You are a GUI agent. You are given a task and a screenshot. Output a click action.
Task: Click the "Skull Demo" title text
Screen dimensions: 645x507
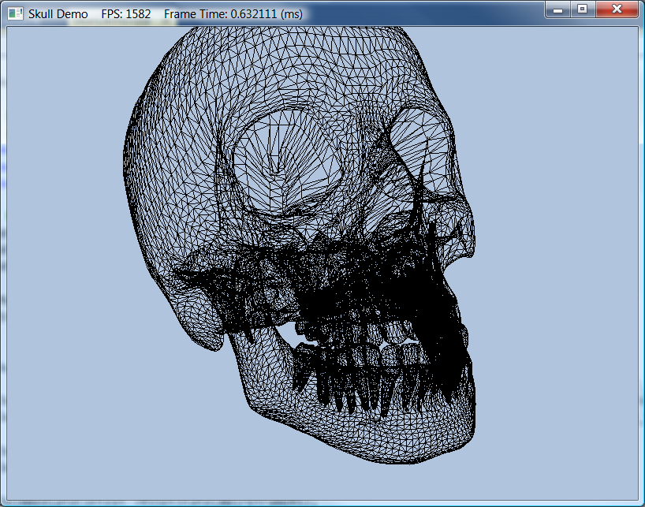(58, 14)
